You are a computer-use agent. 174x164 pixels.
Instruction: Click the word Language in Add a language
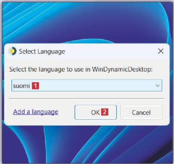[x=45, y=112]
